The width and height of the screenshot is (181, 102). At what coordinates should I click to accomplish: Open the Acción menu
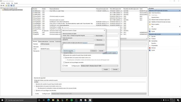point(8,3)
